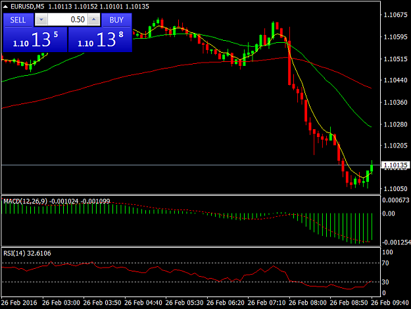The width and height of the screenshot is (411, 309).
Task: Click the RSI 70 level label
Action: tap(385, 263)
